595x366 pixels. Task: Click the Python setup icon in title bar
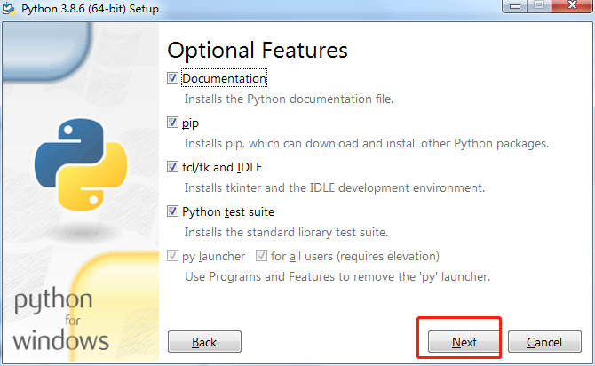9,8
